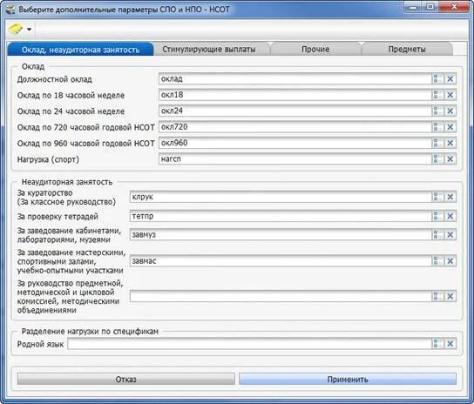This screenshot has height=404, width=474.
Task: Click the Отказ button
Action: click(x=125, y=380)
